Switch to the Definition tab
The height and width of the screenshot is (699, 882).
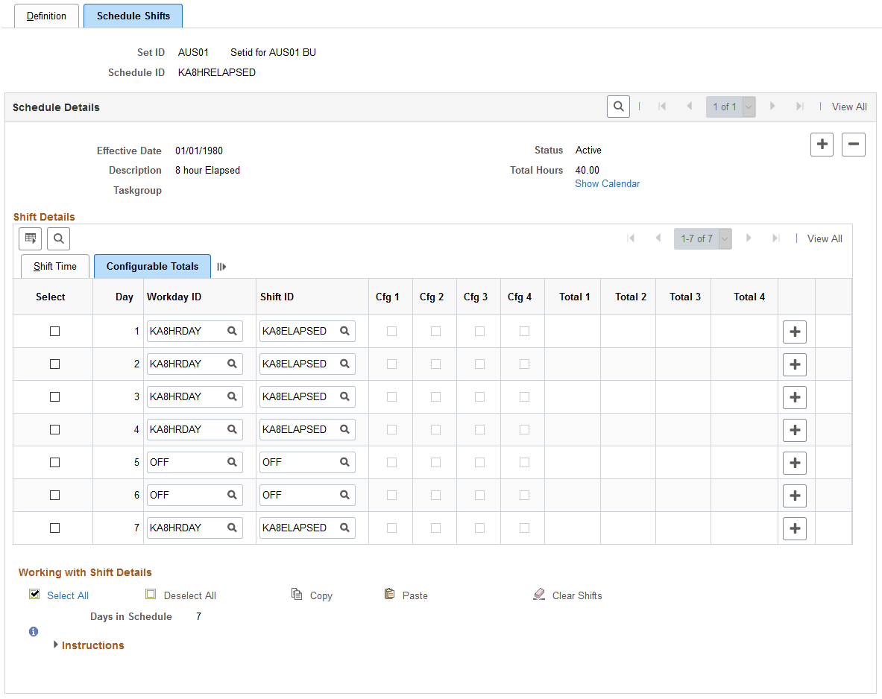(46, 15)
